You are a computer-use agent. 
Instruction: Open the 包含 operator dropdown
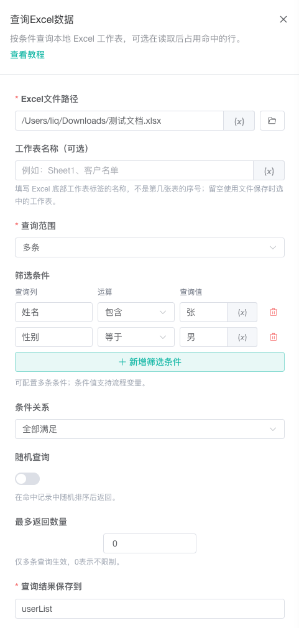point(136,312)
